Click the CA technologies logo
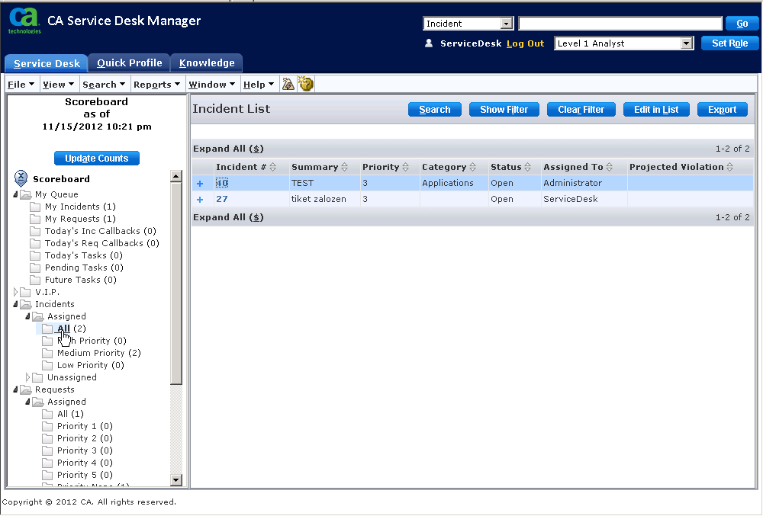The image size is (763, 516). 24,21
